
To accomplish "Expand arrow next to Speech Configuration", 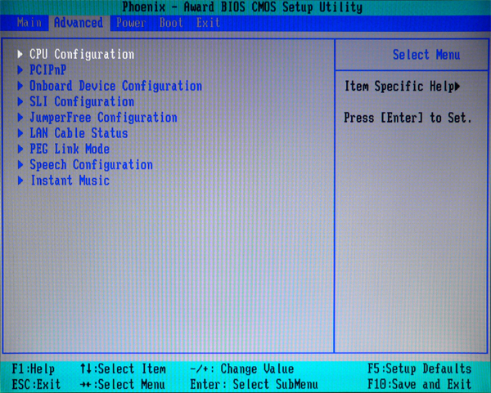I will click(x=20, y=165).
